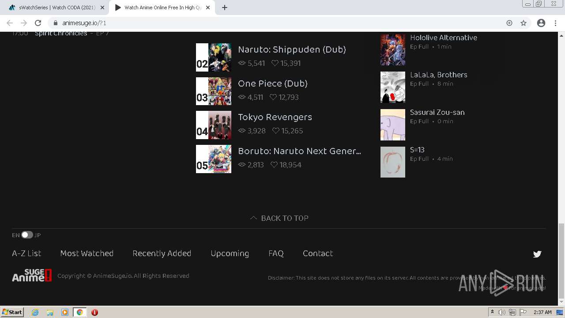Click the Sasurai Zou-san elephant thumbnail
The width and height of the screenshot is (565, 318).
click(x=393, y=125)
